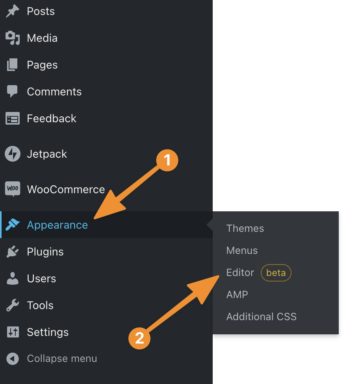Click the Feedback form icon

coord(13,119)
